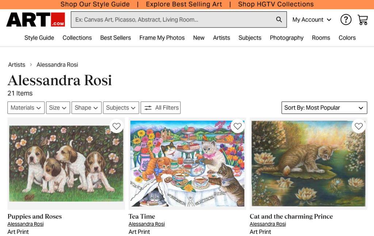Click the ART.com logo

(x=35, y=19)
